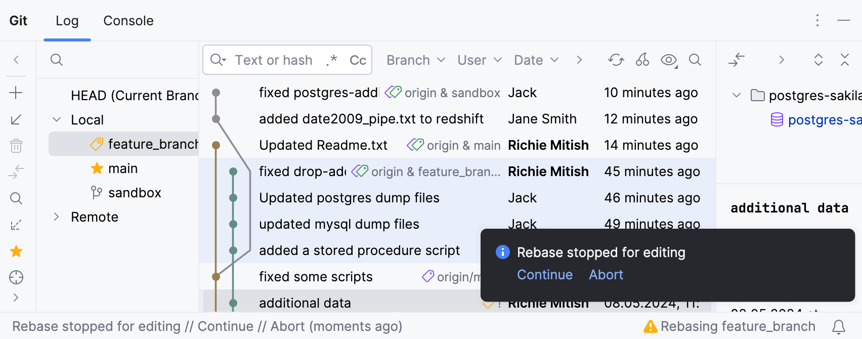The image size is (862, 339).
Task: Click the refresh log icon
Action: (616, 60)
